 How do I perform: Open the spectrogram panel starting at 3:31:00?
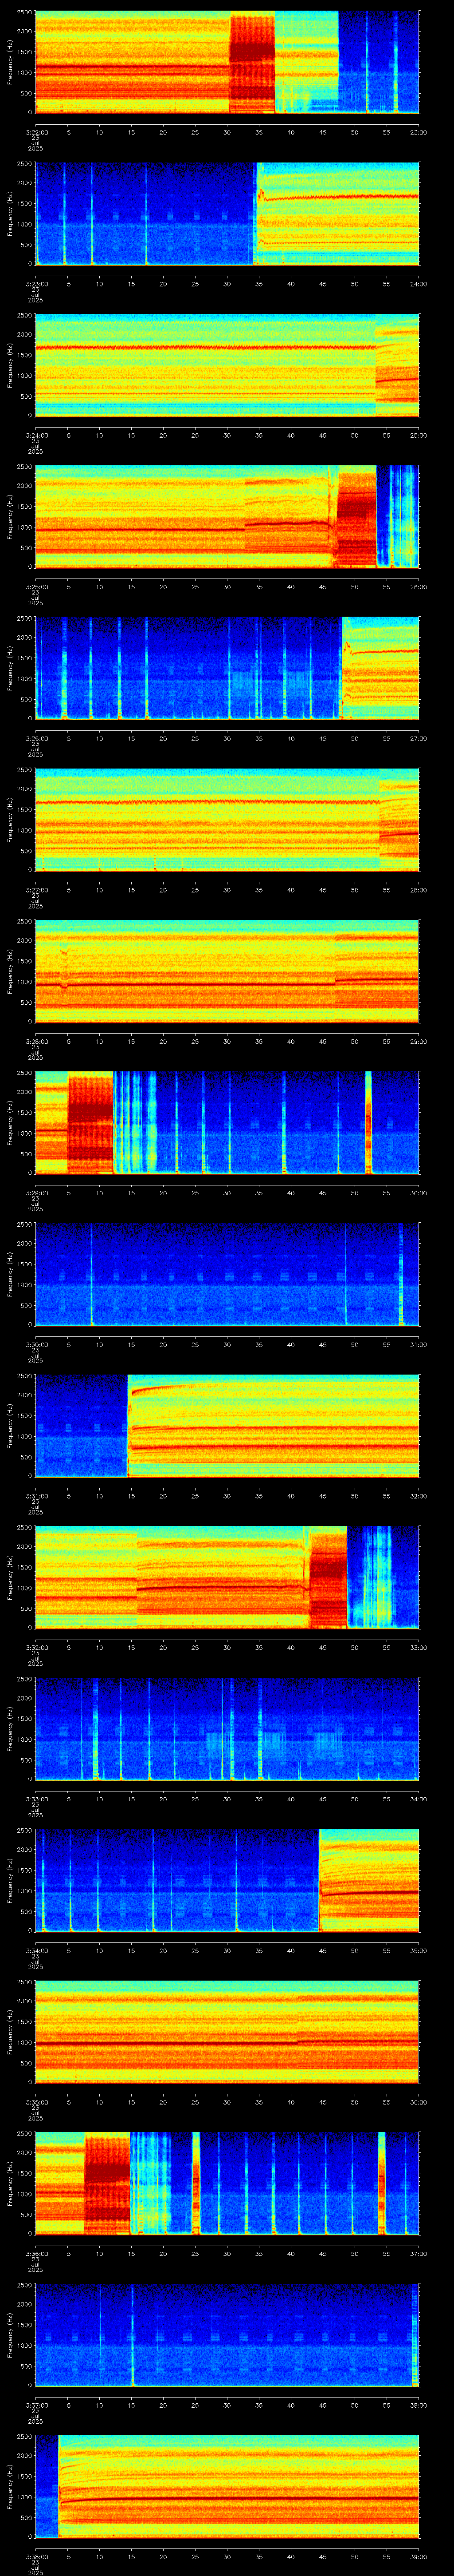coord(227,1425)
